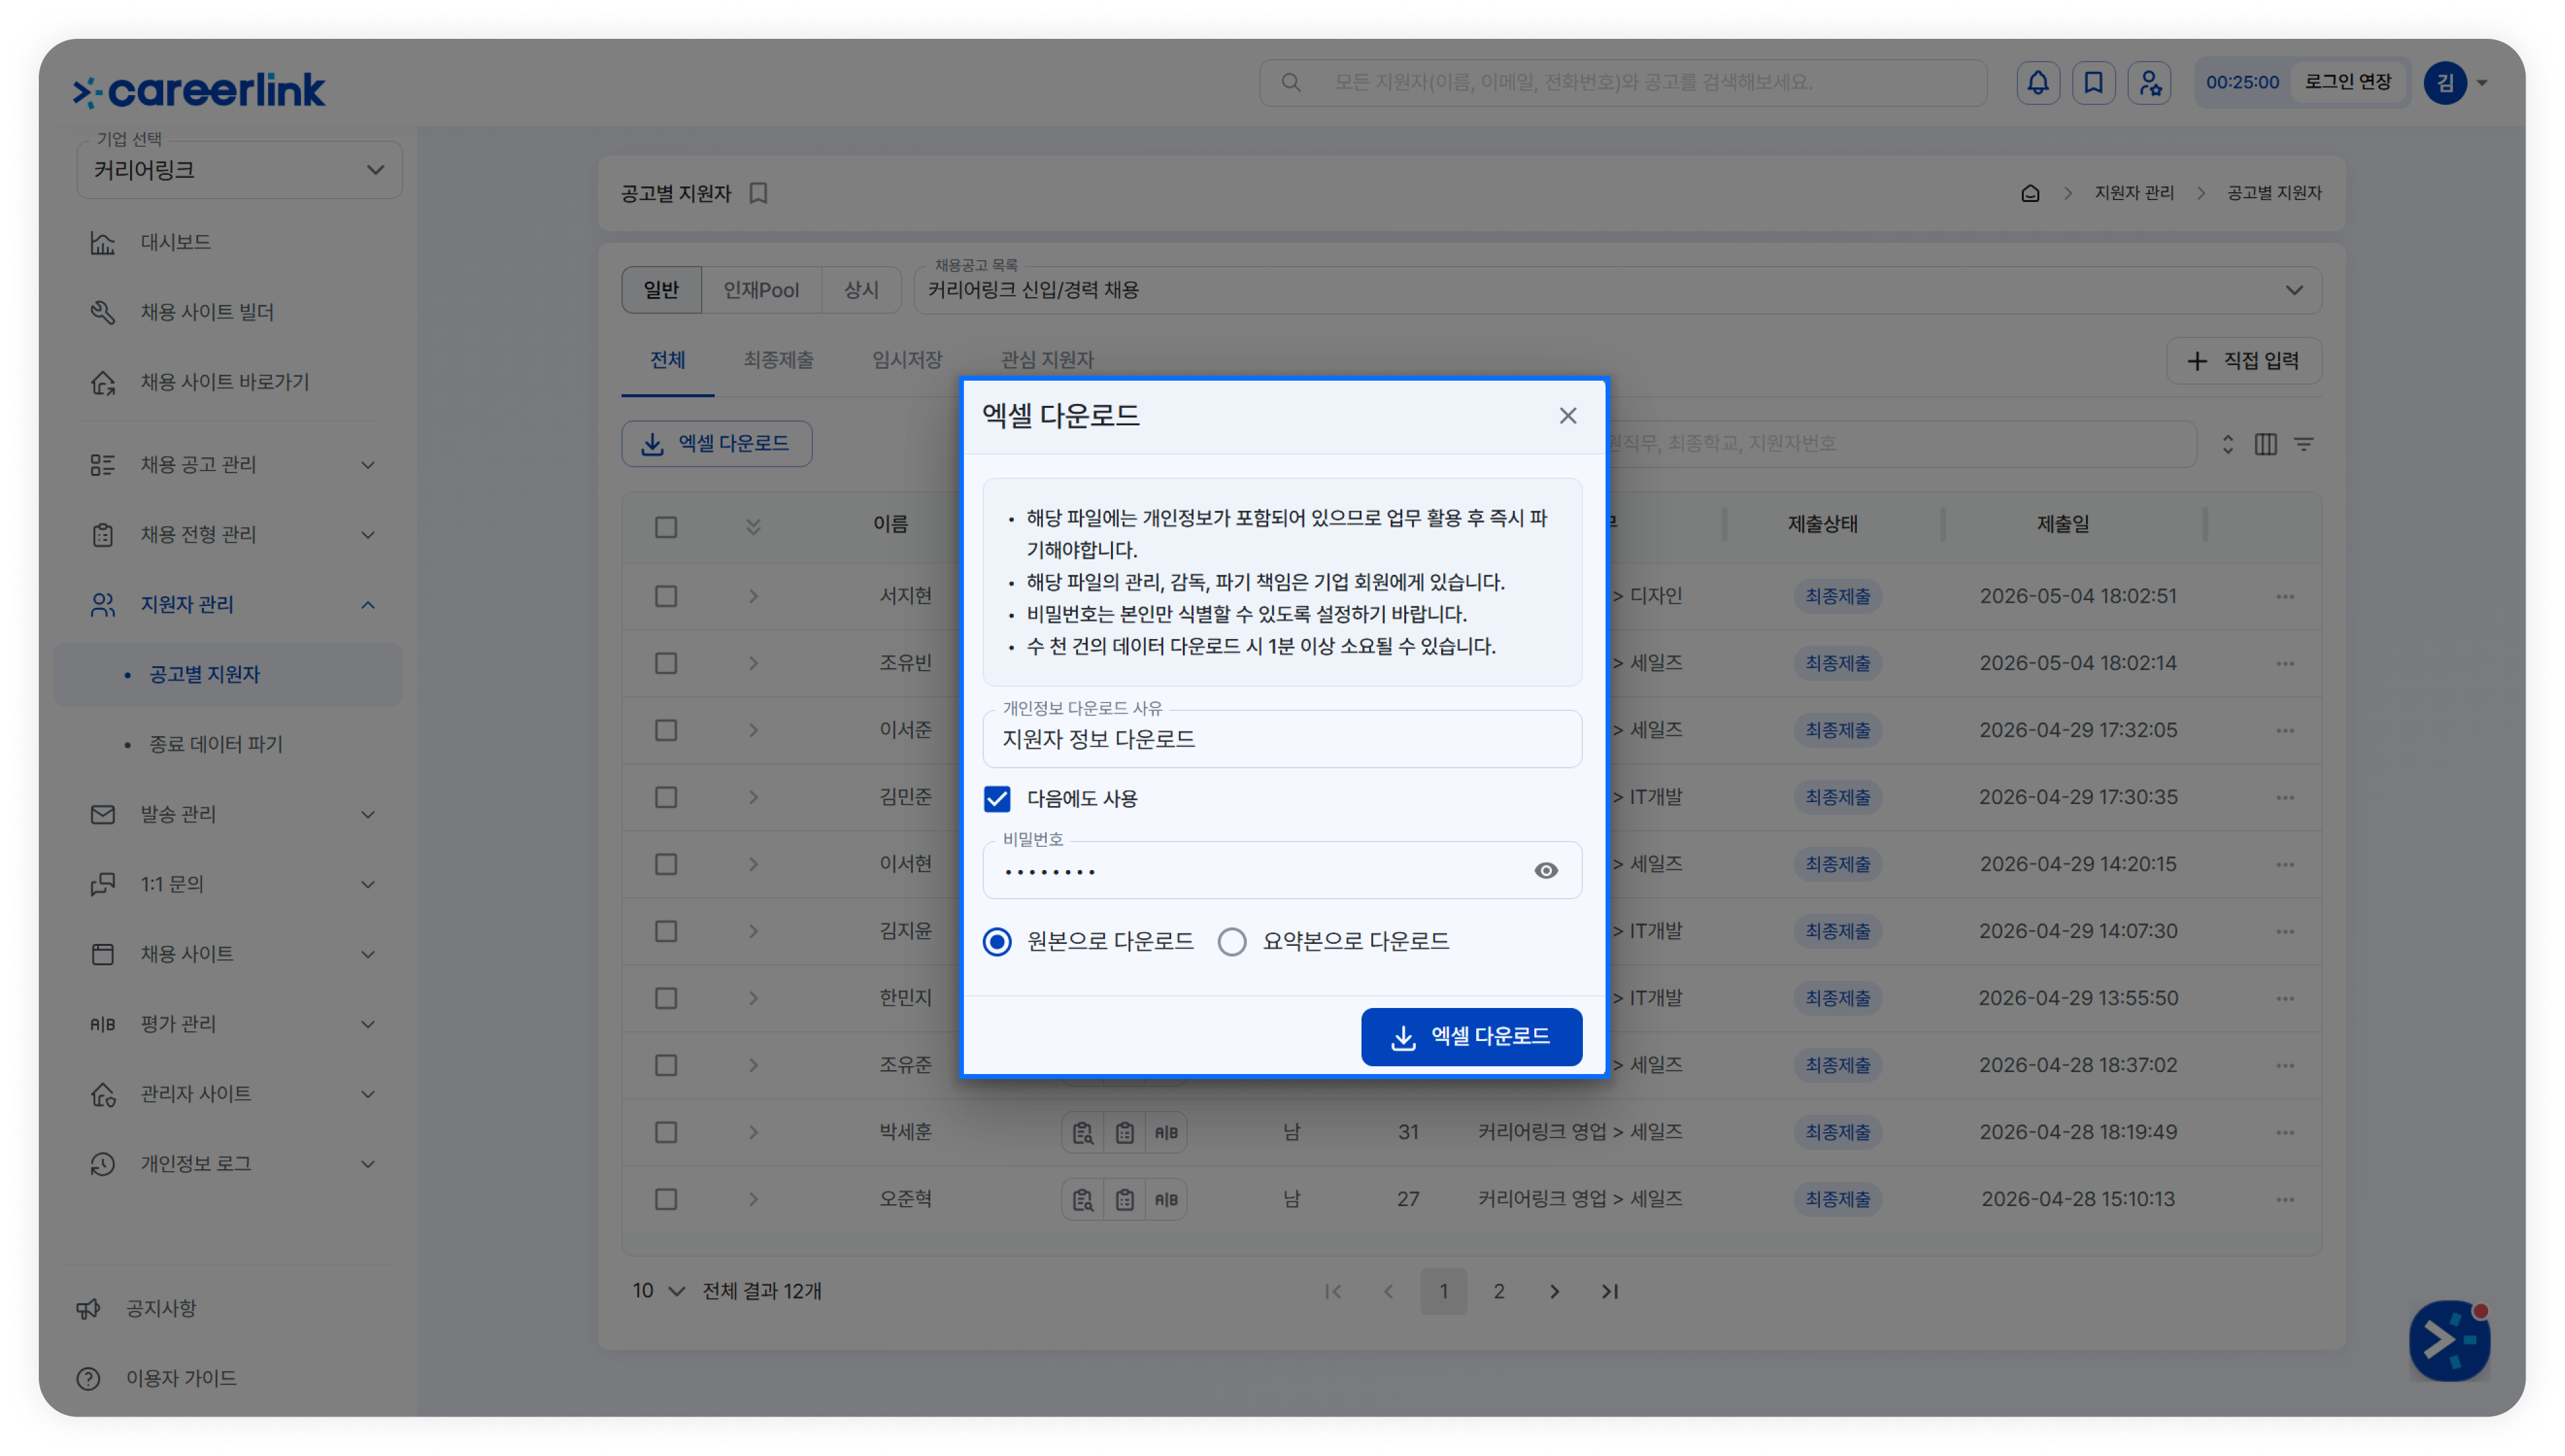
Task: Click the bookmark icon in top bar
Action: point(2093,83)
